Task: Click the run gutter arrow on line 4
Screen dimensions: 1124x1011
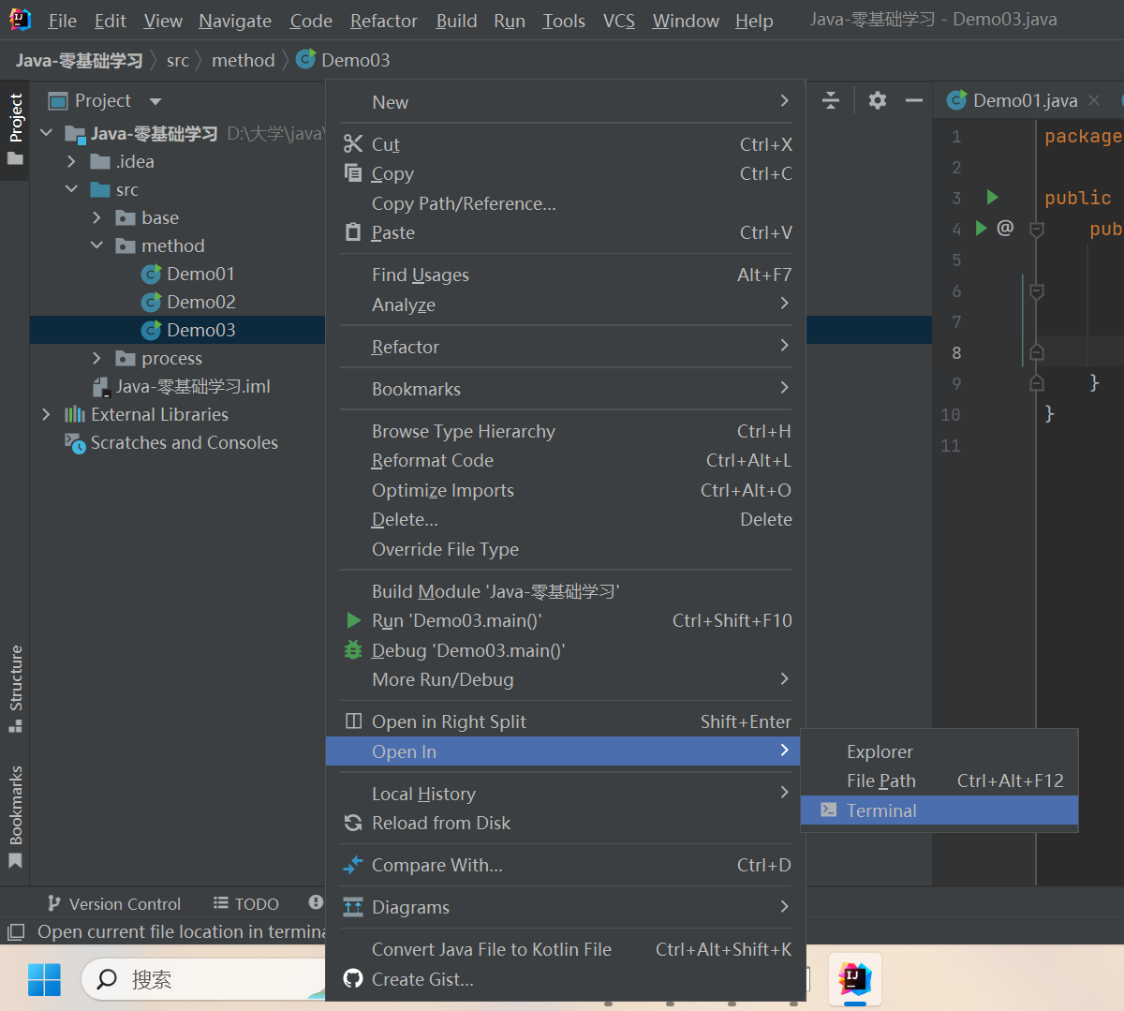Action: [x=980, y=228]
